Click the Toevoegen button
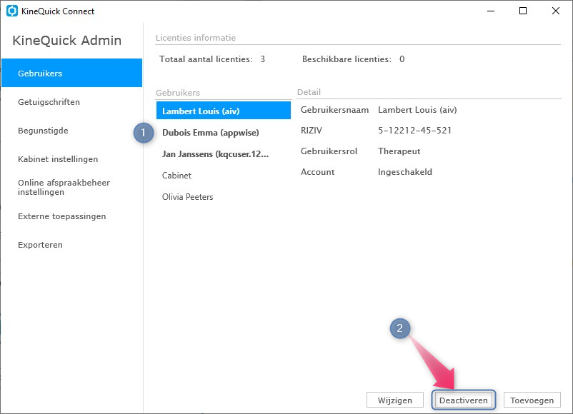This screenshot has width=573, height=414. (532, 400)
